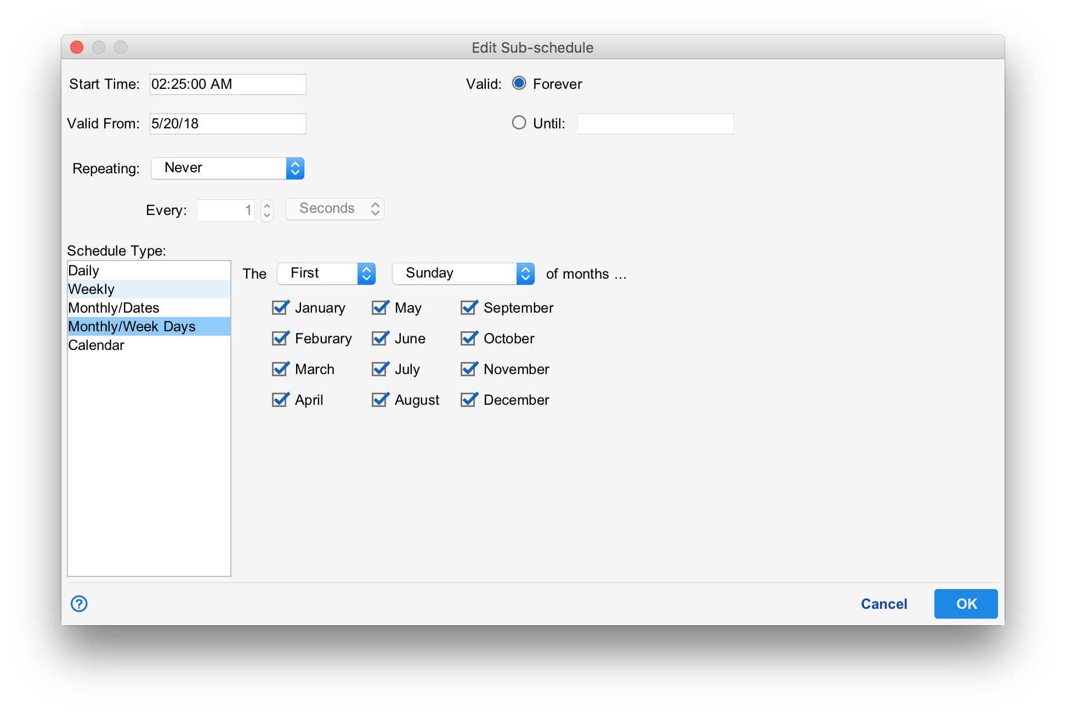The width and height of the screenshot is (1066, 713).
Task: Toggle the December checkbox off
Action: click(x=469, y=400)
